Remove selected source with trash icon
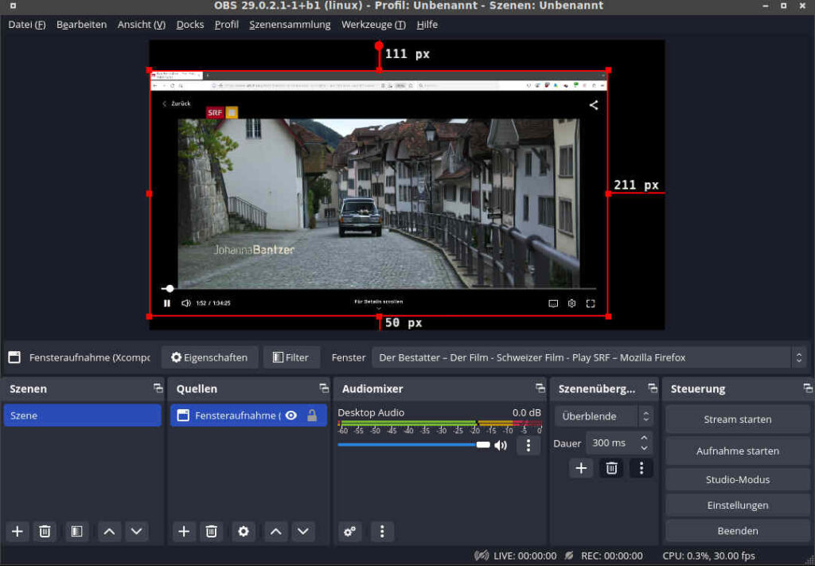The height and width of the screenshot is (566, 815). pyautogui.click(x=211, y=531)
